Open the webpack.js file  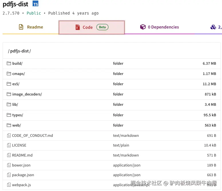coord(21,185)
